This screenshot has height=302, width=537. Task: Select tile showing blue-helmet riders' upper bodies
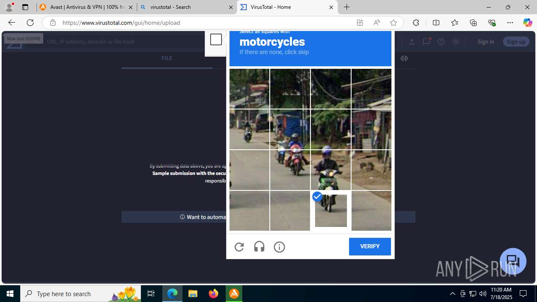click(290, 130)
